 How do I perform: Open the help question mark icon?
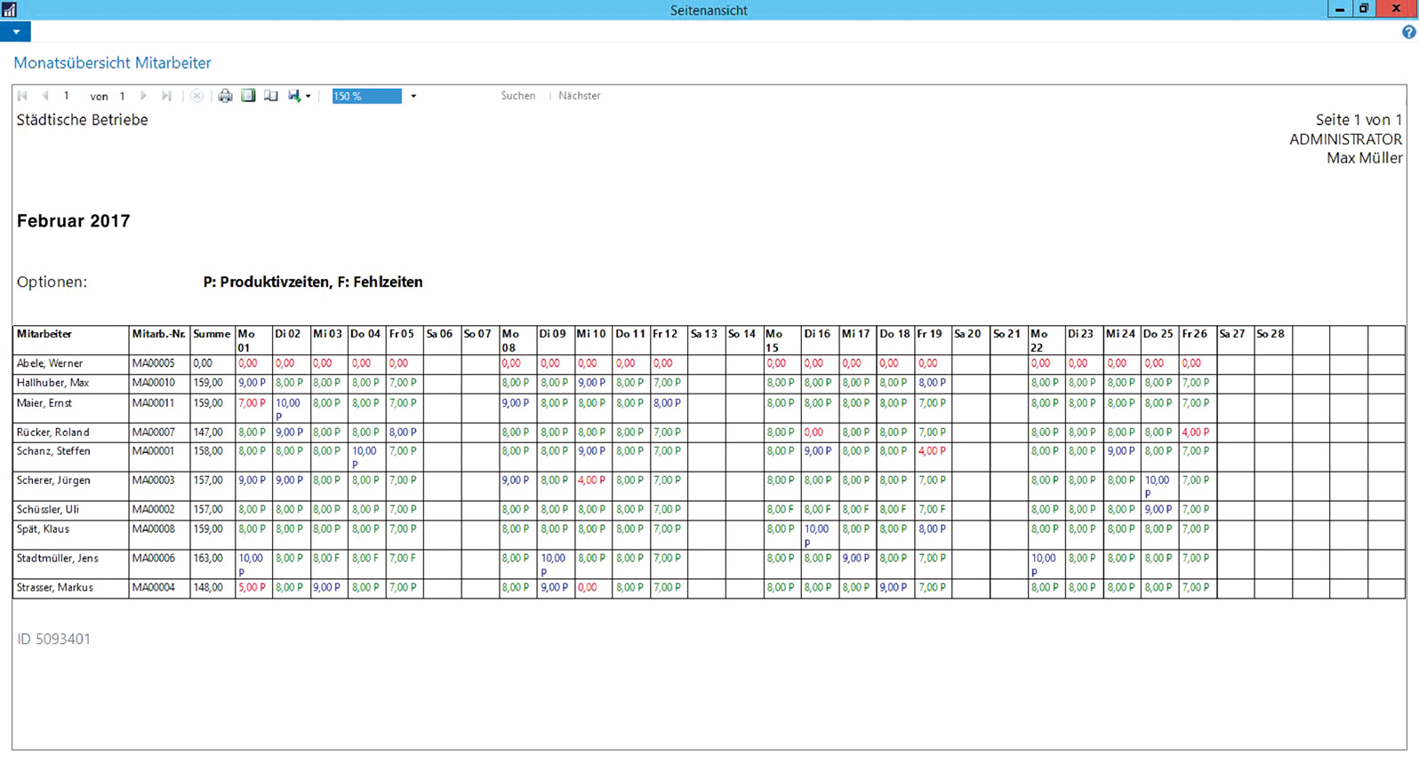point(1408,32)
